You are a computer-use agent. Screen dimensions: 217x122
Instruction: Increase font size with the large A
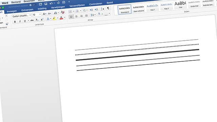coord(44,14)
